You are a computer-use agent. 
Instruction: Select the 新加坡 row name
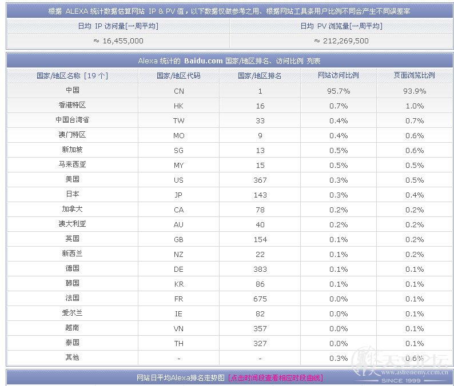(73, 150)
